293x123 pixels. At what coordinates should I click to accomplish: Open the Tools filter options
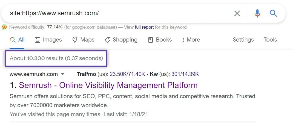coord(270,40)
